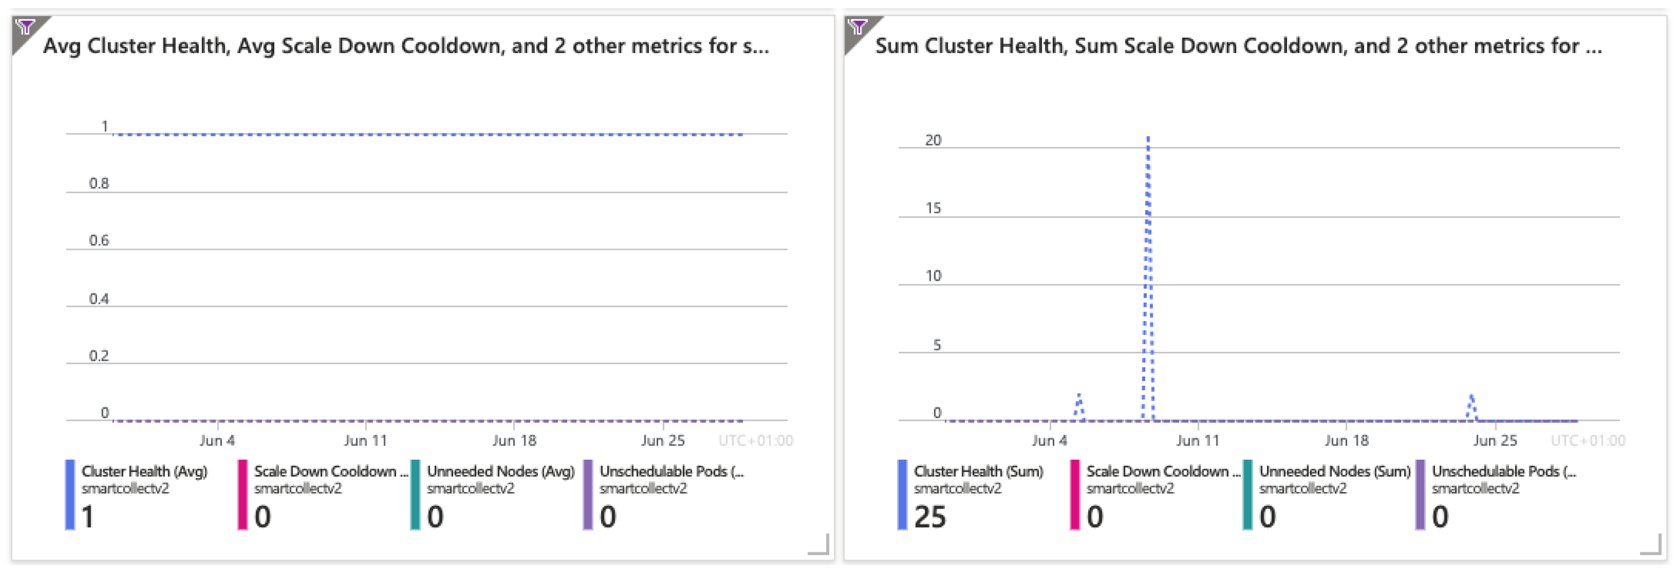Screen dimensions: 1676x572
Task: Open the Sum Cluster Health chart title
Action: 1238,46
